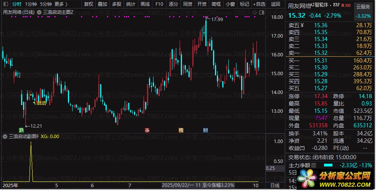
Task: Click the 三浪启动主图Z indicator name
Action: point(58,12)
